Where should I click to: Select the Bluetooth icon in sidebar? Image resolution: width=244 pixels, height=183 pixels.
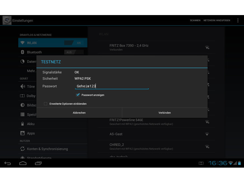tap(22, 52)
